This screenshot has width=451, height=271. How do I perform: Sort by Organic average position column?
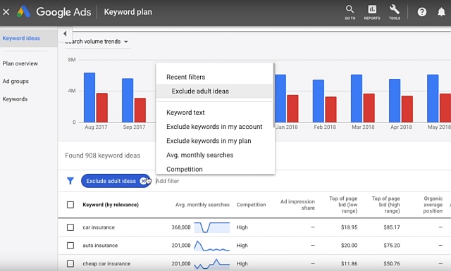tap(433, 205)
